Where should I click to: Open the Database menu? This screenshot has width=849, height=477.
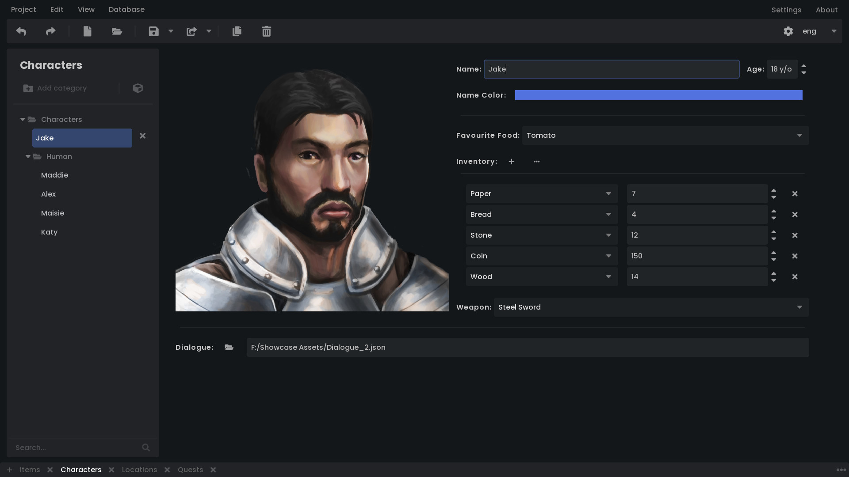pyautogui.click(x=126, y=9)
